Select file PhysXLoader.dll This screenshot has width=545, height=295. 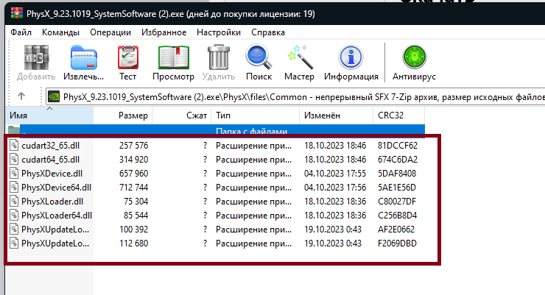52,202
